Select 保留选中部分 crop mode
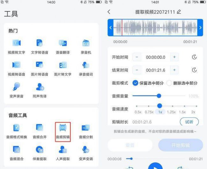The image size is (207, 169). [148, 83]
